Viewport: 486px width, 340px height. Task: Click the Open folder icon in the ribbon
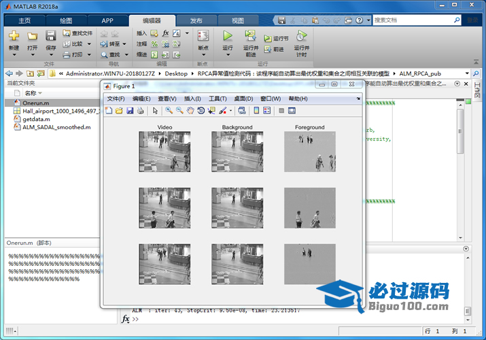[32, 36]
